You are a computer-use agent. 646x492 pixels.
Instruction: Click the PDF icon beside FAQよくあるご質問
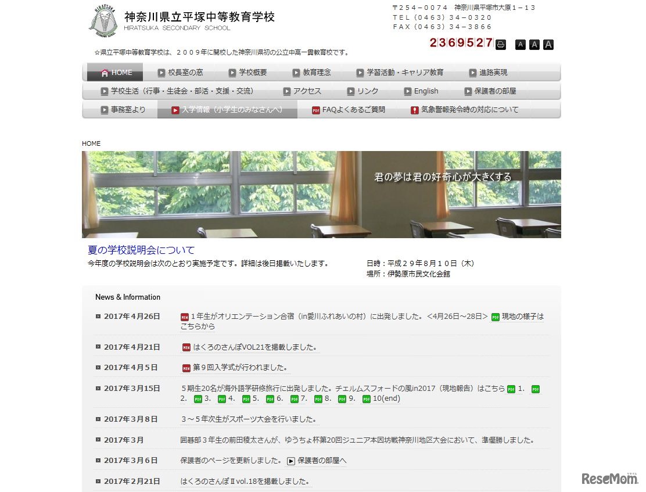point(315,110)
